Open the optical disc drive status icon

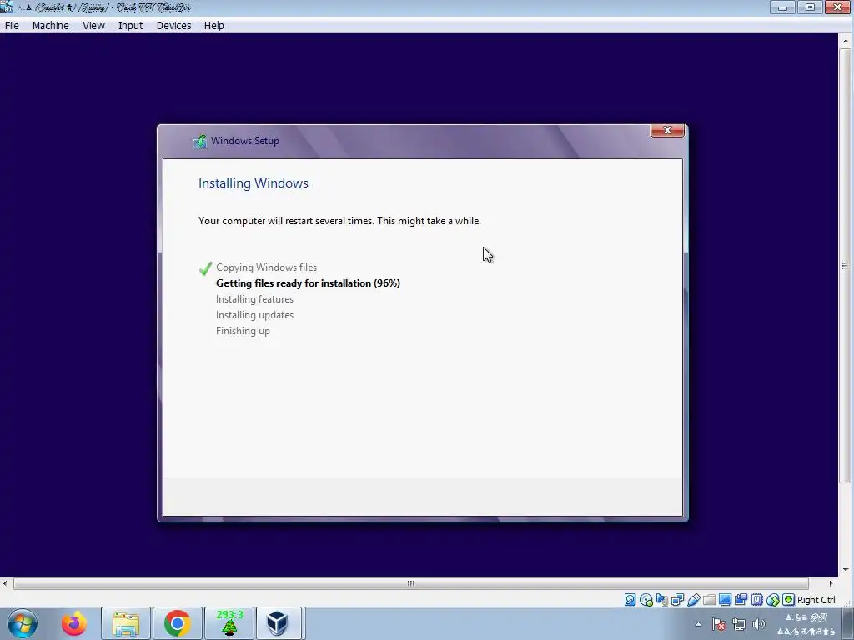646,600
